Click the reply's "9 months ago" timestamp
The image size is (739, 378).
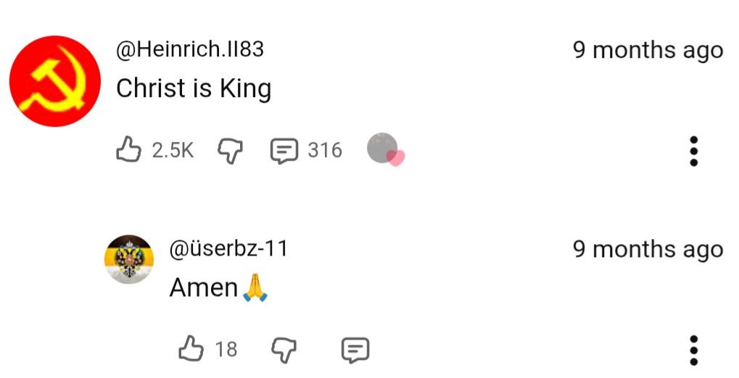[x=648, y=250]
